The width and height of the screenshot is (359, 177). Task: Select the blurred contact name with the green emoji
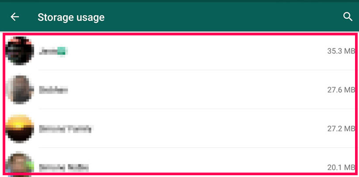click(53, 51)
